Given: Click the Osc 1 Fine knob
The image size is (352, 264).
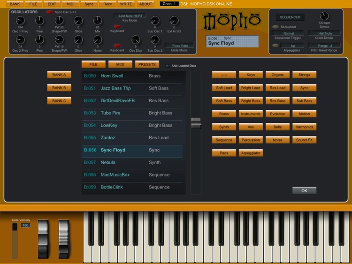Looking at the screenshot, I should (x=39, y=21).
